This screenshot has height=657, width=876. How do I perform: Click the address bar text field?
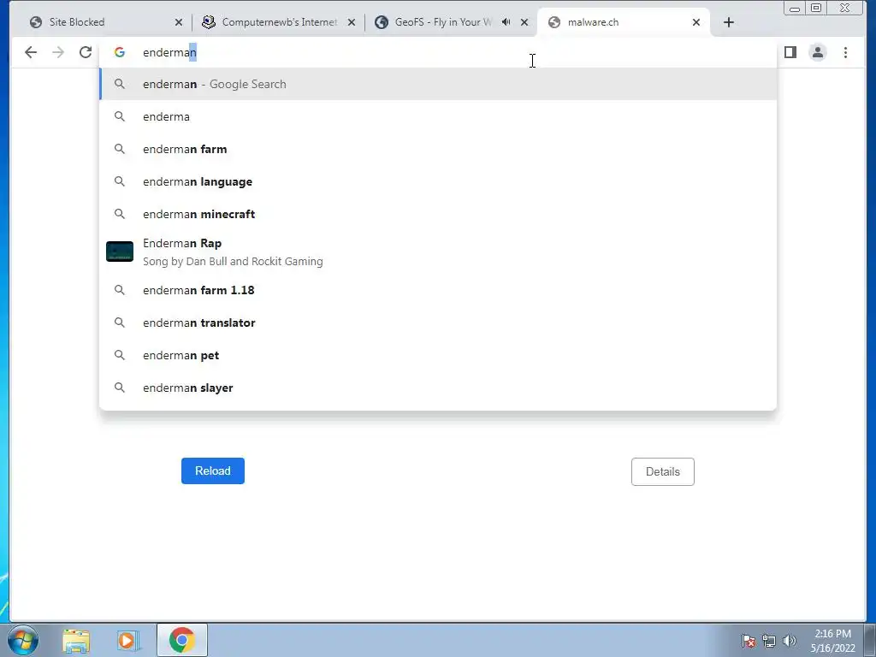[x=438, y=52]
